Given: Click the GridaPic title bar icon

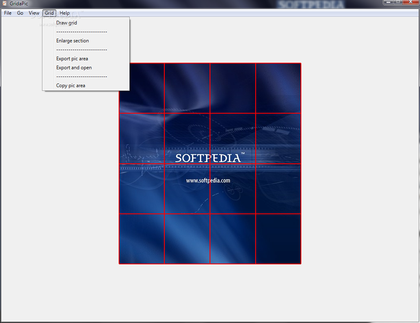Looking at the screenshot, I should [4, 3].
